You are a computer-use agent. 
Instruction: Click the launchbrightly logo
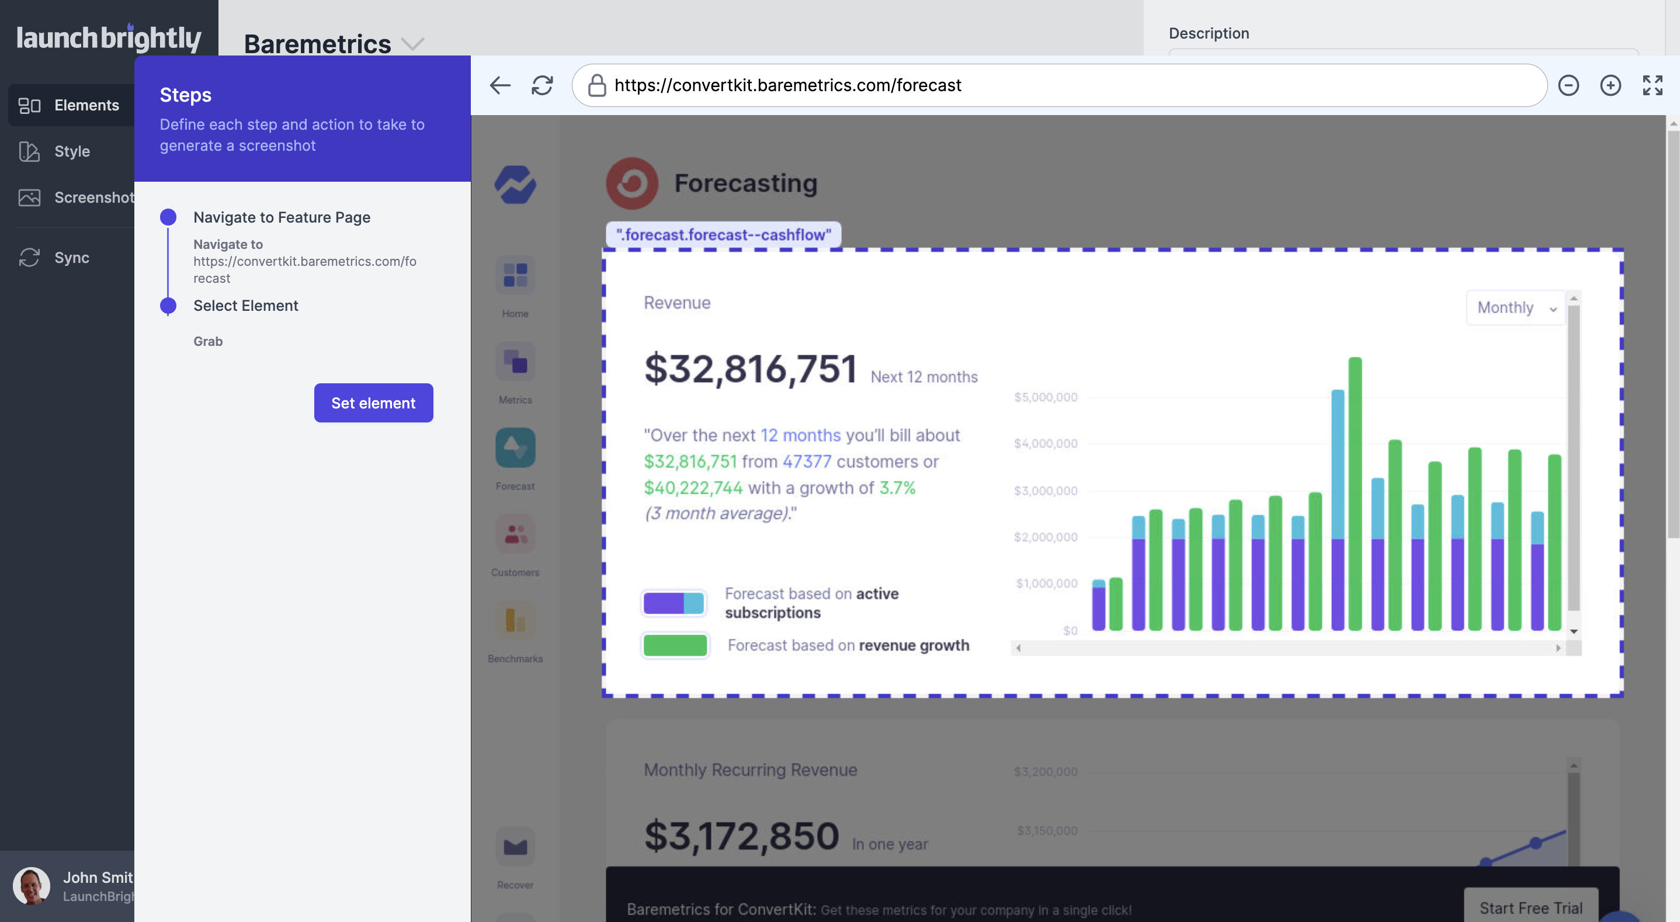click(108, 38)
